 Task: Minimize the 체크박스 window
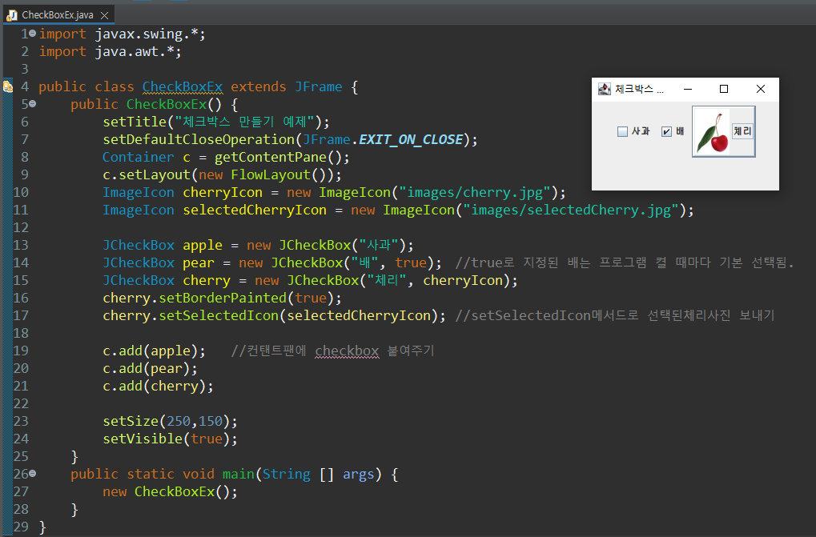pyautogui.click(x=687, y=89)
